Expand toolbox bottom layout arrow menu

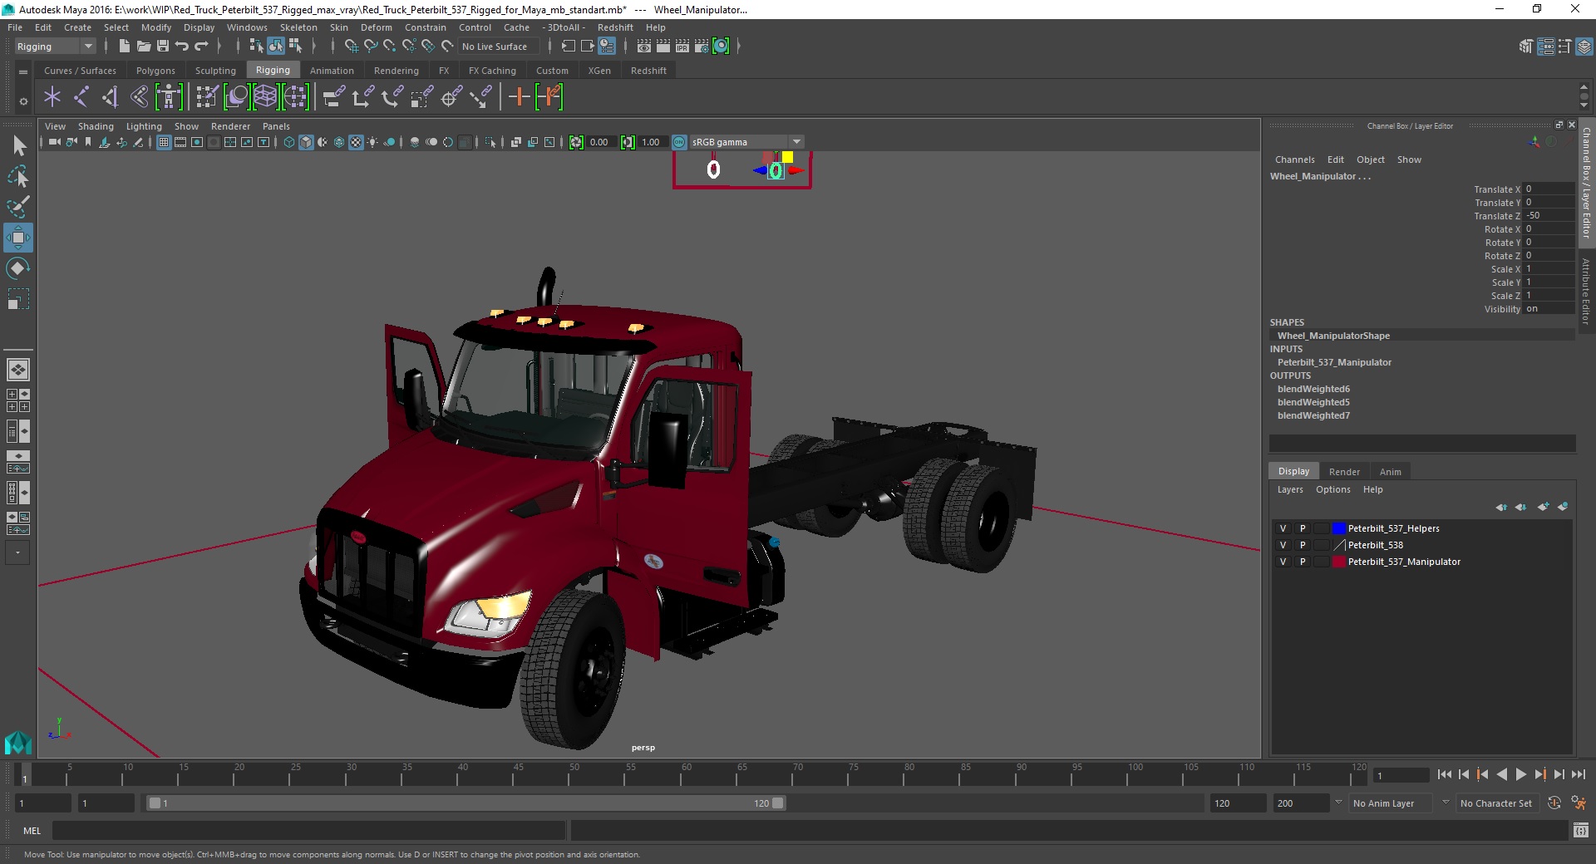pos(17,552)
